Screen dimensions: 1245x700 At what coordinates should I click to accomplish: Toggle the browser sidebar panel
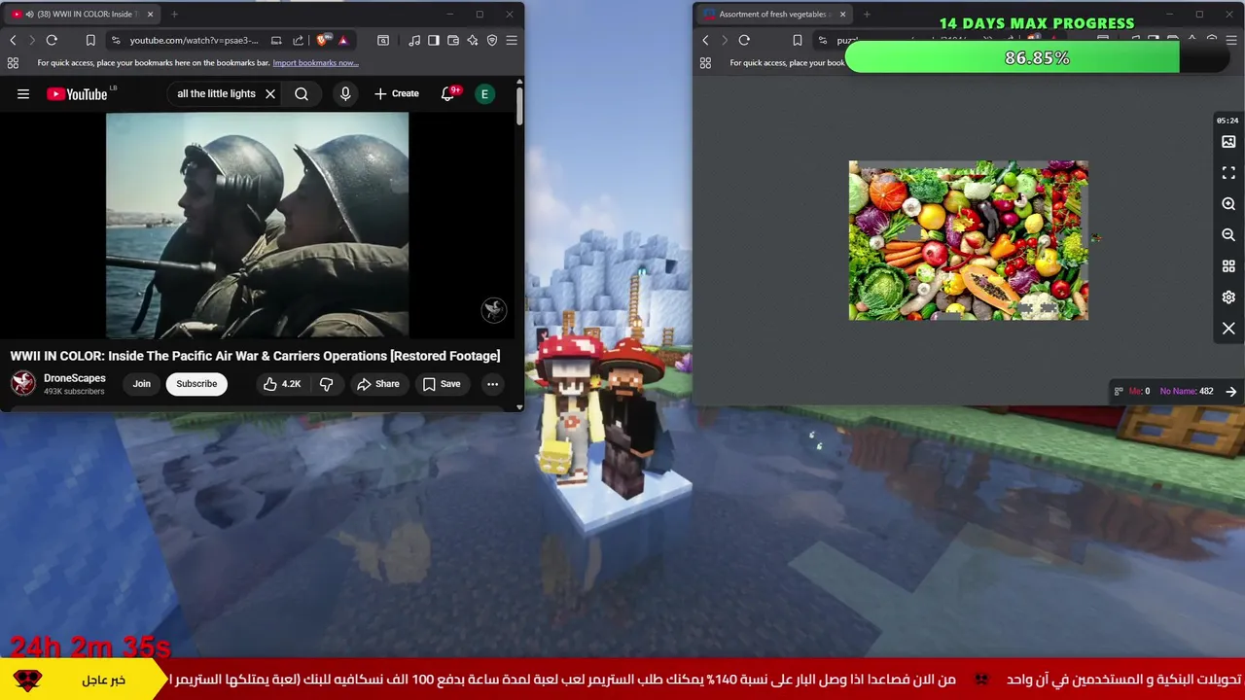pos(434,40)
